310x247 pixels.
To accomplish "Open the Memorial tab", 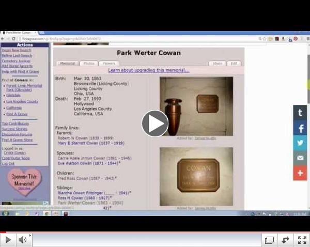I will [67, 64].
